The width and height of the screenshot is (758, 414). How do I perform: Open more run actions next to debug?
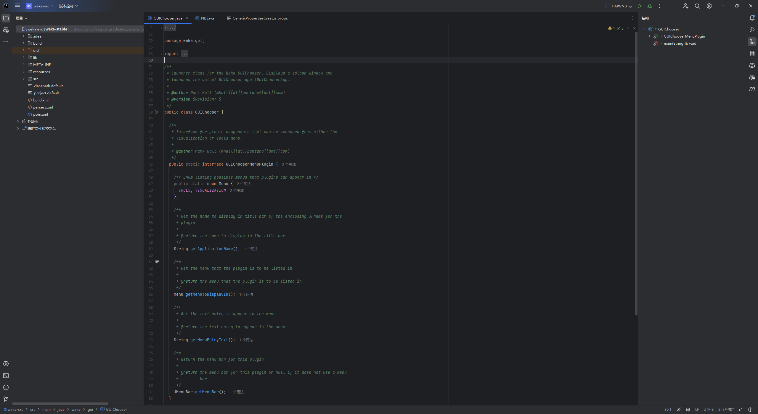pos(660,6)
